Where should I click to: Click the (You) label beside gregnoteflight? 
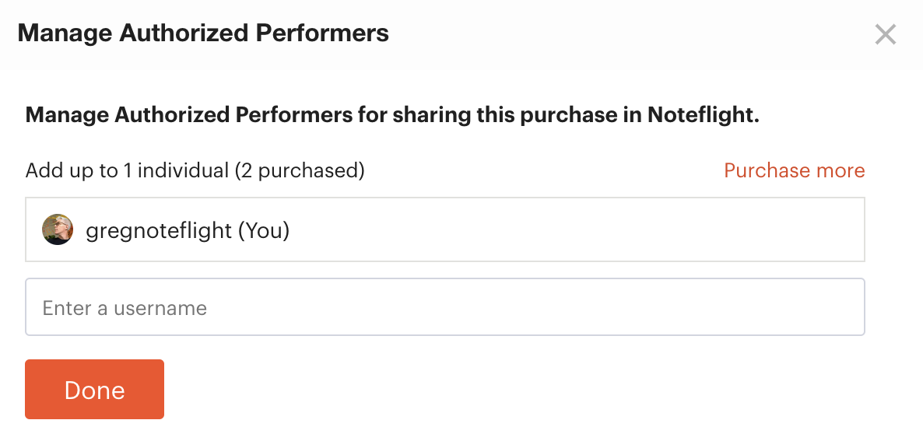click(x=264, y=230)
